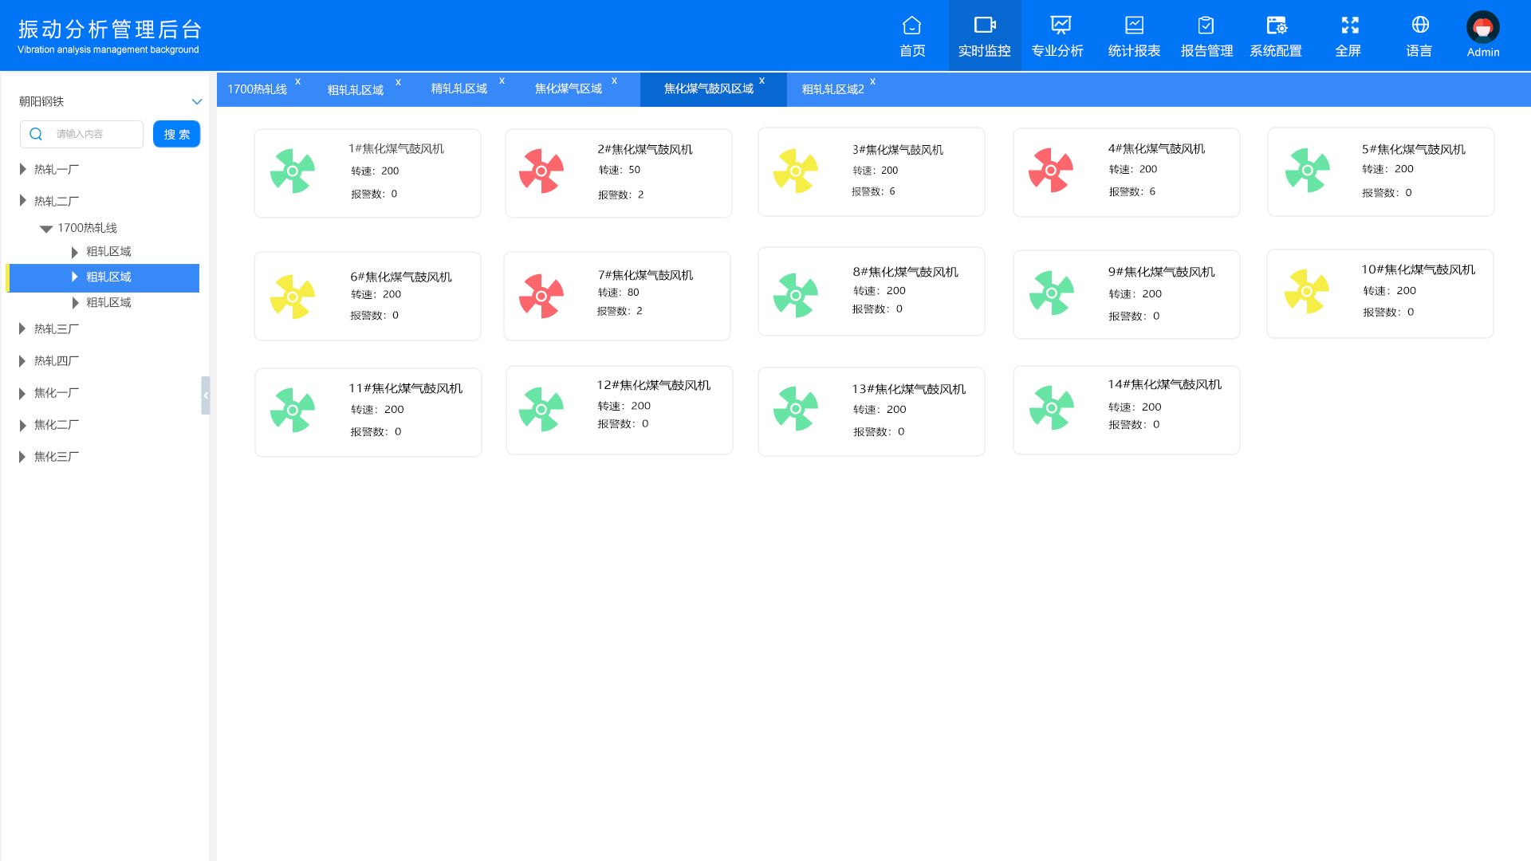This screenshot has width=1531, height=861.
Task: Click 10#焦化煤气鼓风机 title text
Action: pyautogui.click(x=1418, y=269)
